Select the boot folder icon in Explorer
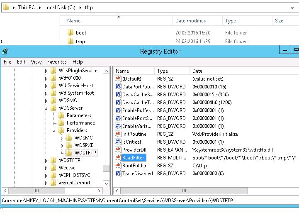 (x=70, y=33)
